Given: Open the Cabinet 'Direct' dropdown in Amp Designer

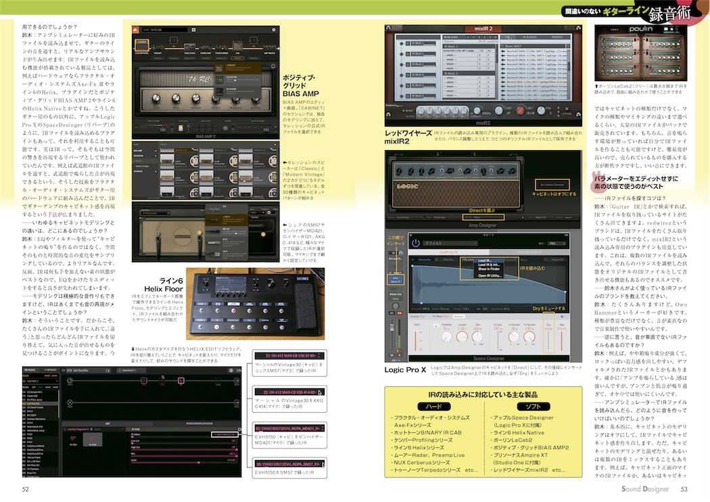Looking at the screenshot, I should click(483, 217).
